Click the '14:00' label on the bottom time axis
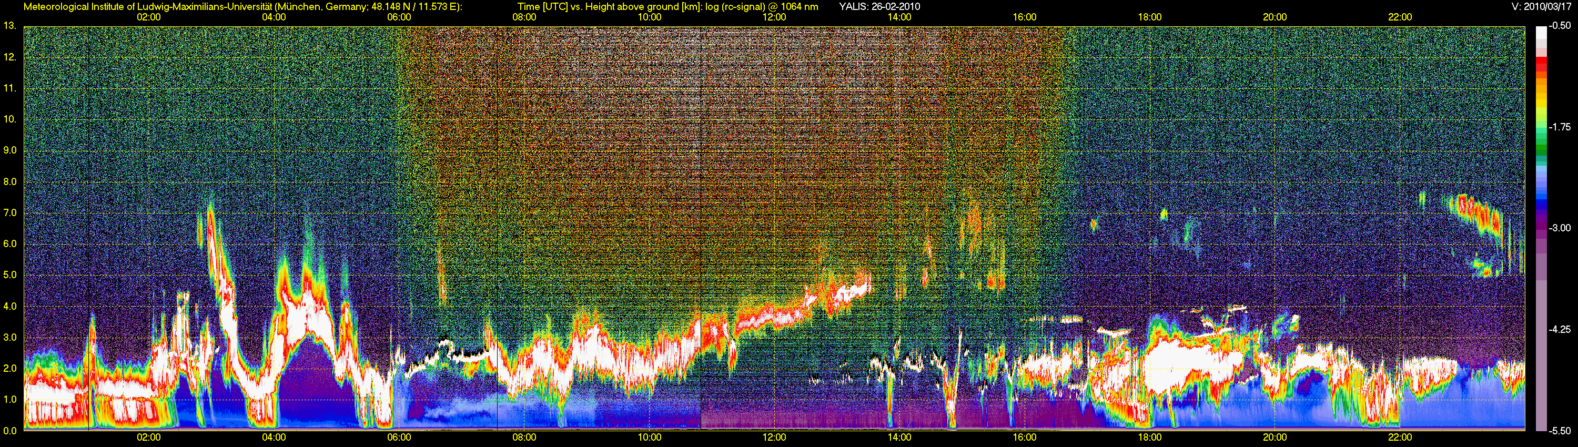The width and height of the screenshot is (1578, 447). click(x=899, y=437)
